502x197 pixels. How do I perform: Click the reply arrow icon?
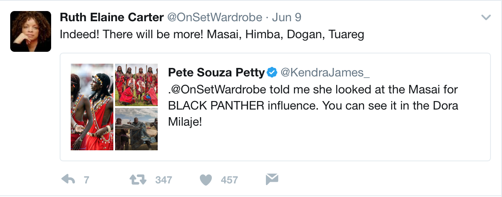[x=68, y=180]
